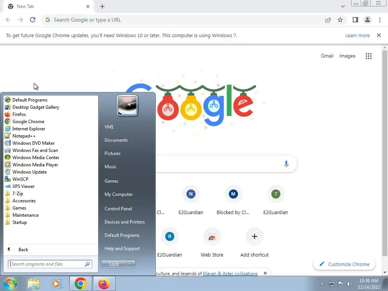Open Gmail link
This screenshot has width=388, height=291.
(x=327, y=56)
